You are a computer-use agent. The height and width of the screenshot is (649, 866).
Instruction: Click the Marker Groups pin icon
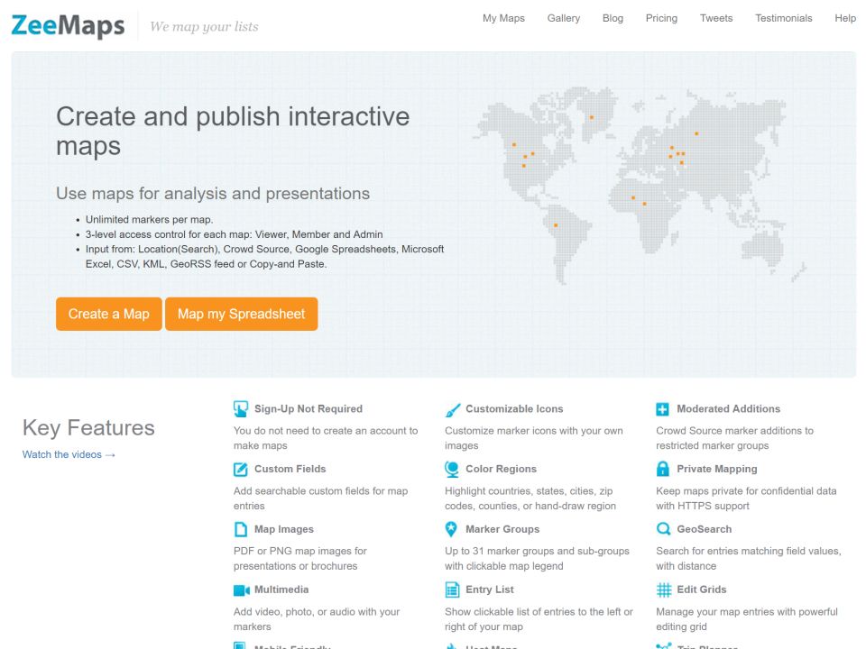(451, 529)
